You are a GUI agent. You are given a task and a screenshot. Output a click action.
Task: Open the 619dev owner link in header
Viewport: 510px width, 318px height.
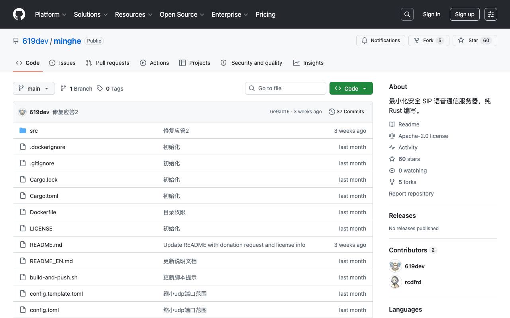coord(35,41)
